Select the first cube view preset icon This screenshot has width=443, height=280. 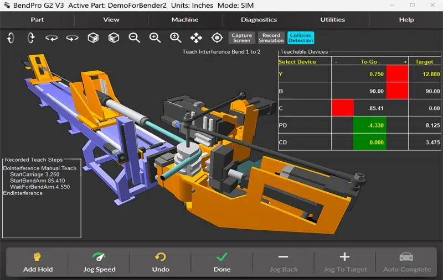(x=93, y=38)
